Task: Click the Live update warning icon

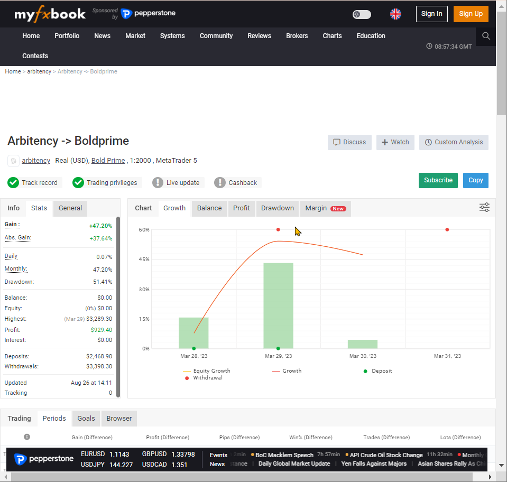Action: click(158, 183)
